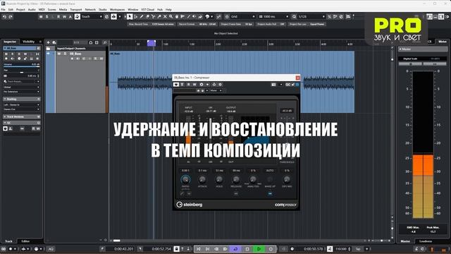The height and width of the screenshot is (254, 451).
Task: Click the Go to Right Locator transport button
Action: pos(207,249)
